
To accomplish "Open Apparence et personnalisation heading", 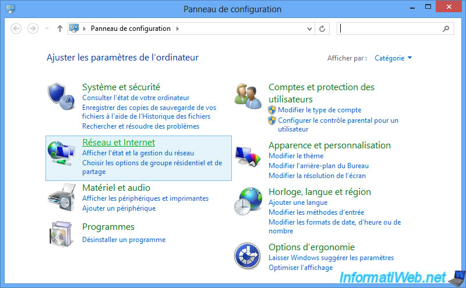I will [330, 145].
